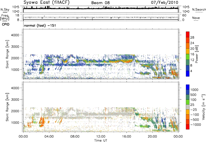Click the "Nave" legend label
Screen dimensions: 206x142
click(x=196, y=18)
